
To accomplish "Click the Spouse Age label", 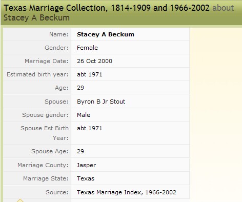I will tap(50, 151).
